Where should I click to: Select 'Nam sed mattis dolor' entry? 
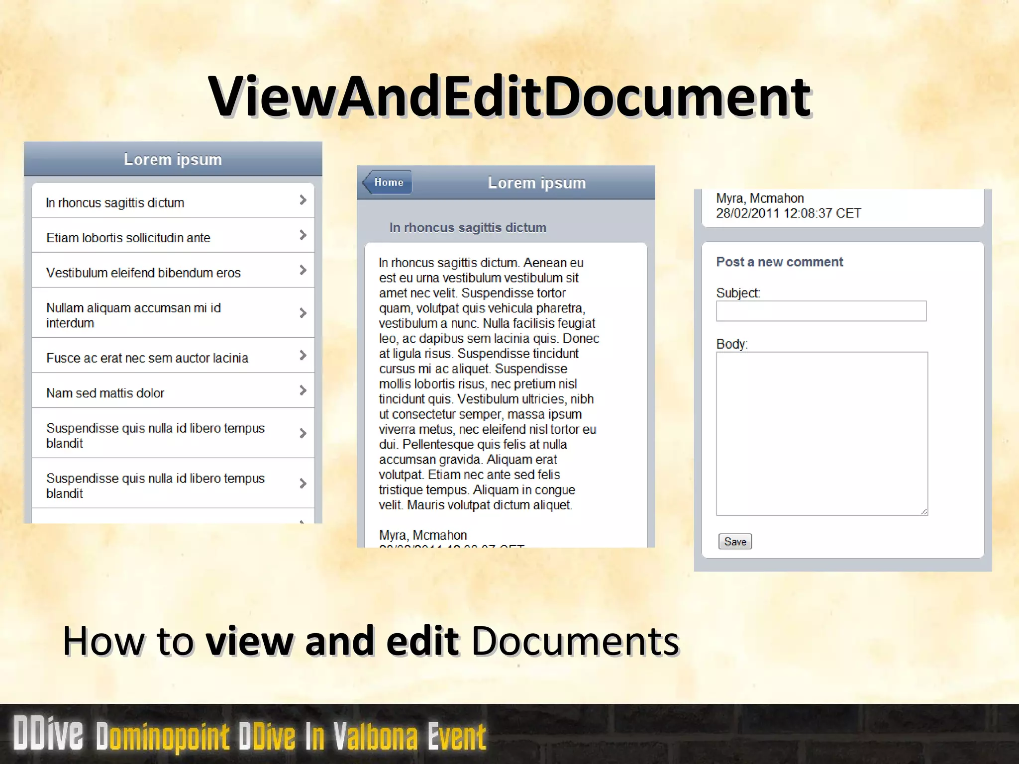click(x=173, y=390)
